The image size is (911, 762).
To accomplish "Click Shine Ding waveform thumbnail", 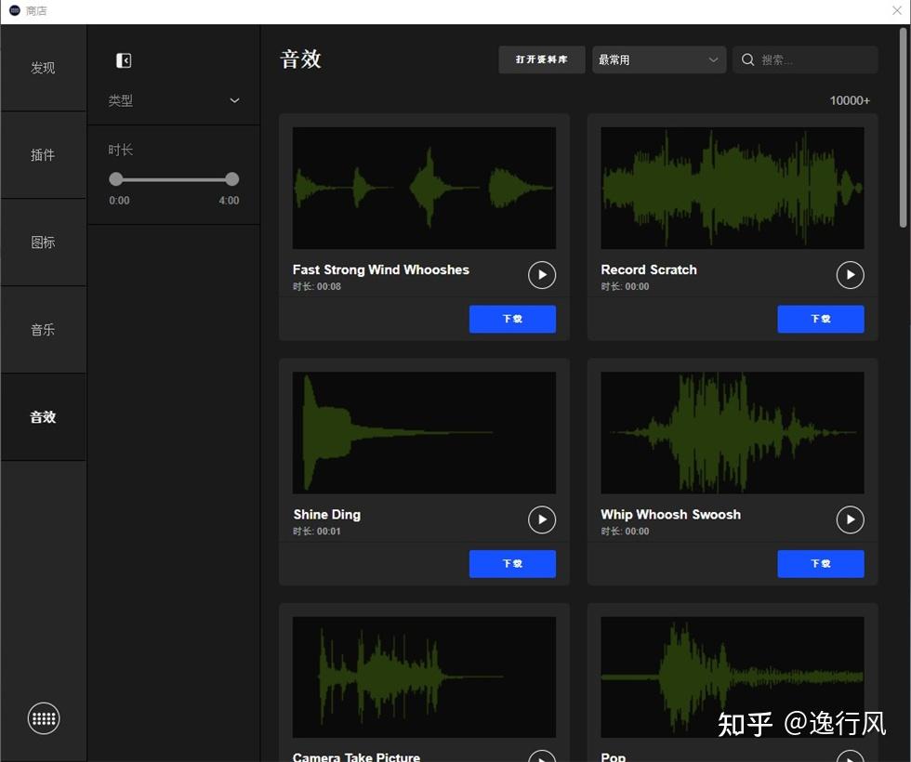I will (424, 433).
